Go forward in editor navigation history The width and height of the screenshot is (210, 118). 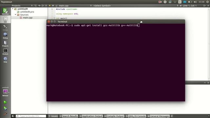coord(53,6)
